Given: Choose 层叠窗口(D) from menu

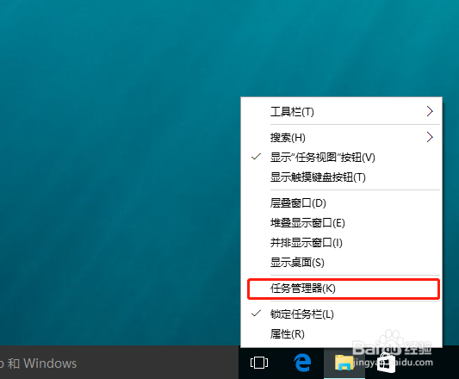Looking at the screenshot, I should point(341,203).
